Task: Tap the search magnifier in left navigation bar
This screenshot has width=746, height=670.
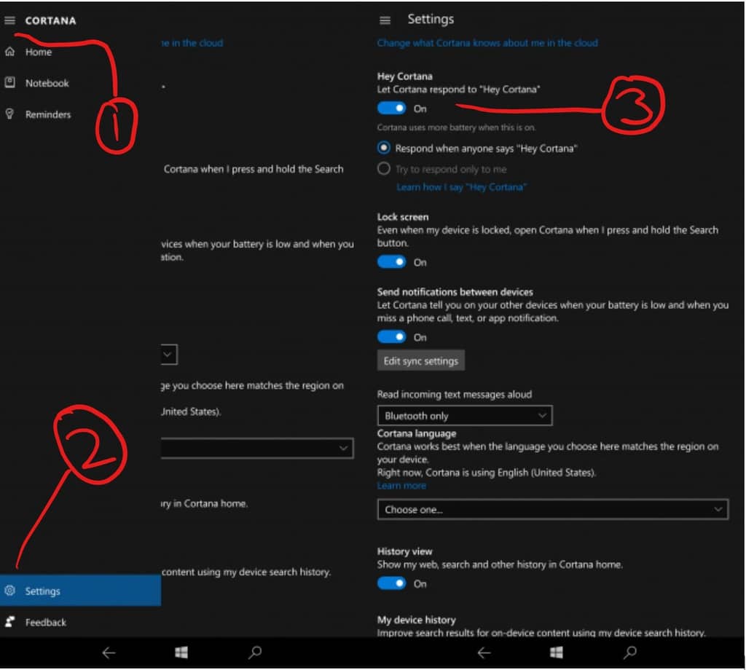Action: pos(255,653)
